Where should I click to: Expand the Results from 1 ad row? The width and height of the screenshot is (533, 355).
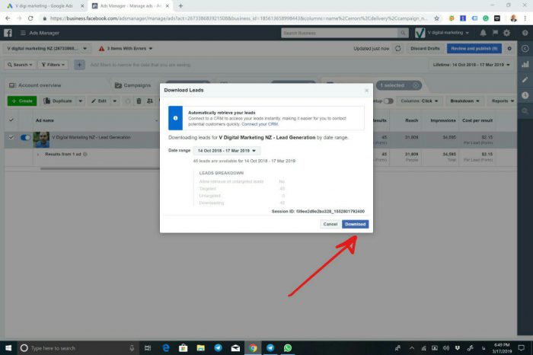point(39,155)
